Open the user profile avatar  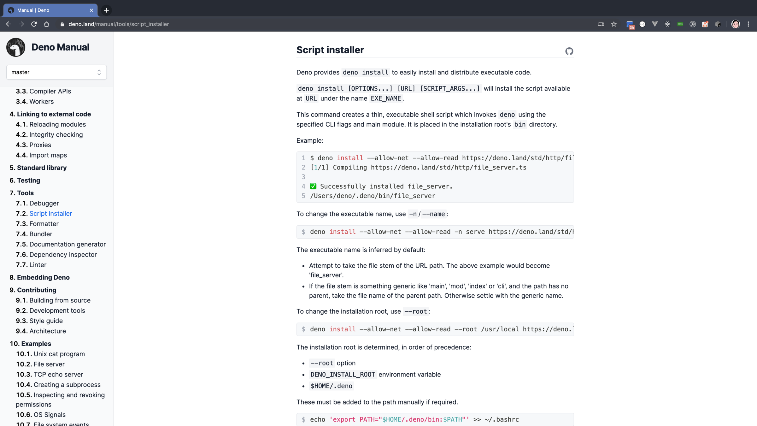[x=736, y=24]
